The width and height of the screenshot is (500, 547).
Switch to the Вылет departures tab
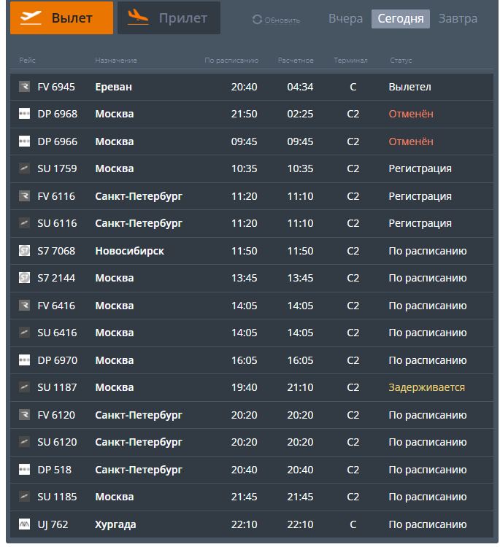coord(61,18)
